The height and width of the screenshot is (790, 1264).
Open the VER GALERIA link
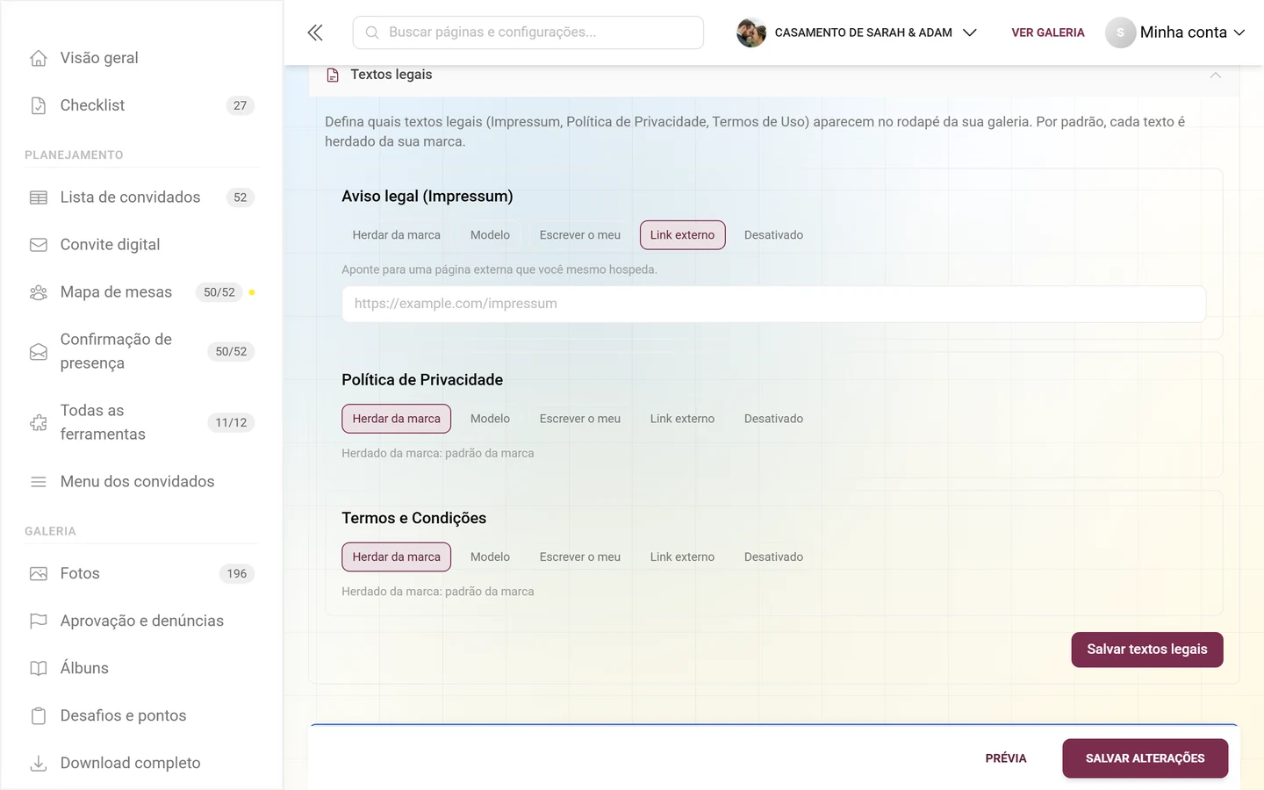(1048, 32)
